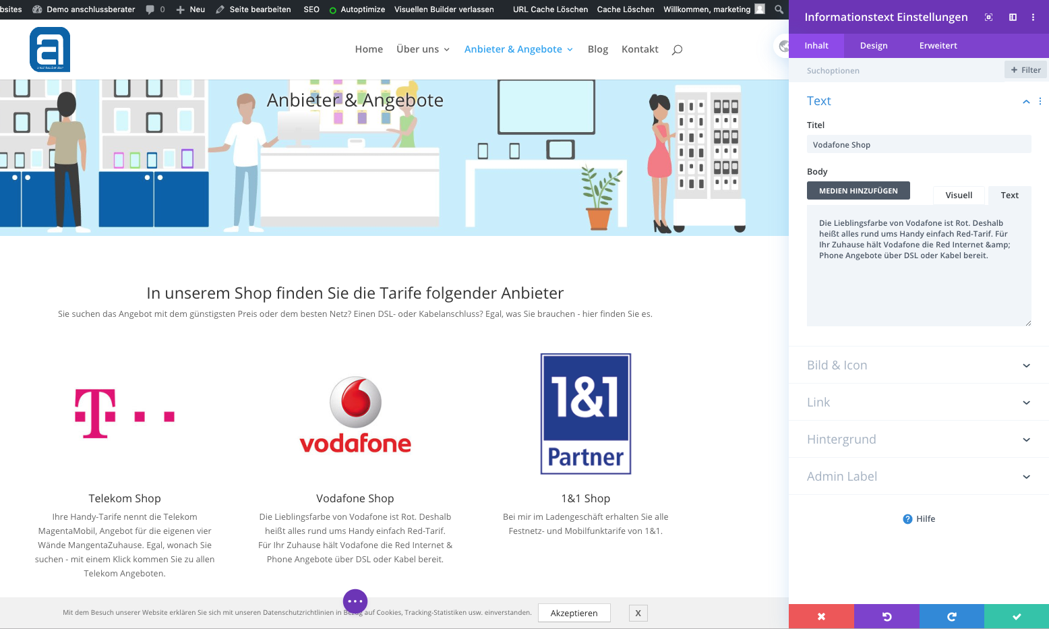Dismiss the cookie banner with X
Viewport: 1049px width, 629px height.
pos(638,613)
